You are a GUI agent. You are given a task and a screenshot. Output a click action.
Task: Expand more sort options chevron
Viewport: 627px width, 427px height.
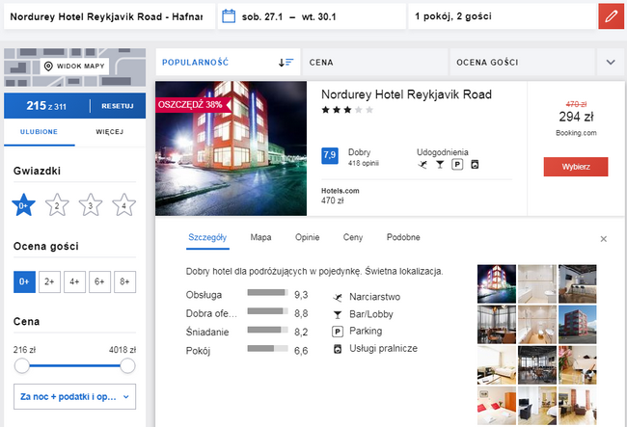[x=611, y=63]
